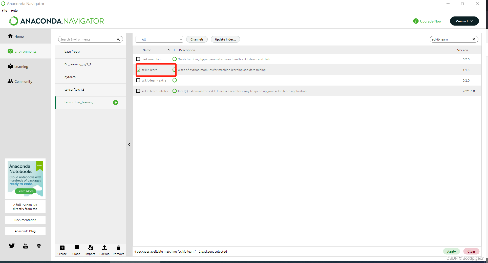Tick the scikit-learn-intelex checkbox
The height and width of the screenshot is (263, 488).
point(138,91)
